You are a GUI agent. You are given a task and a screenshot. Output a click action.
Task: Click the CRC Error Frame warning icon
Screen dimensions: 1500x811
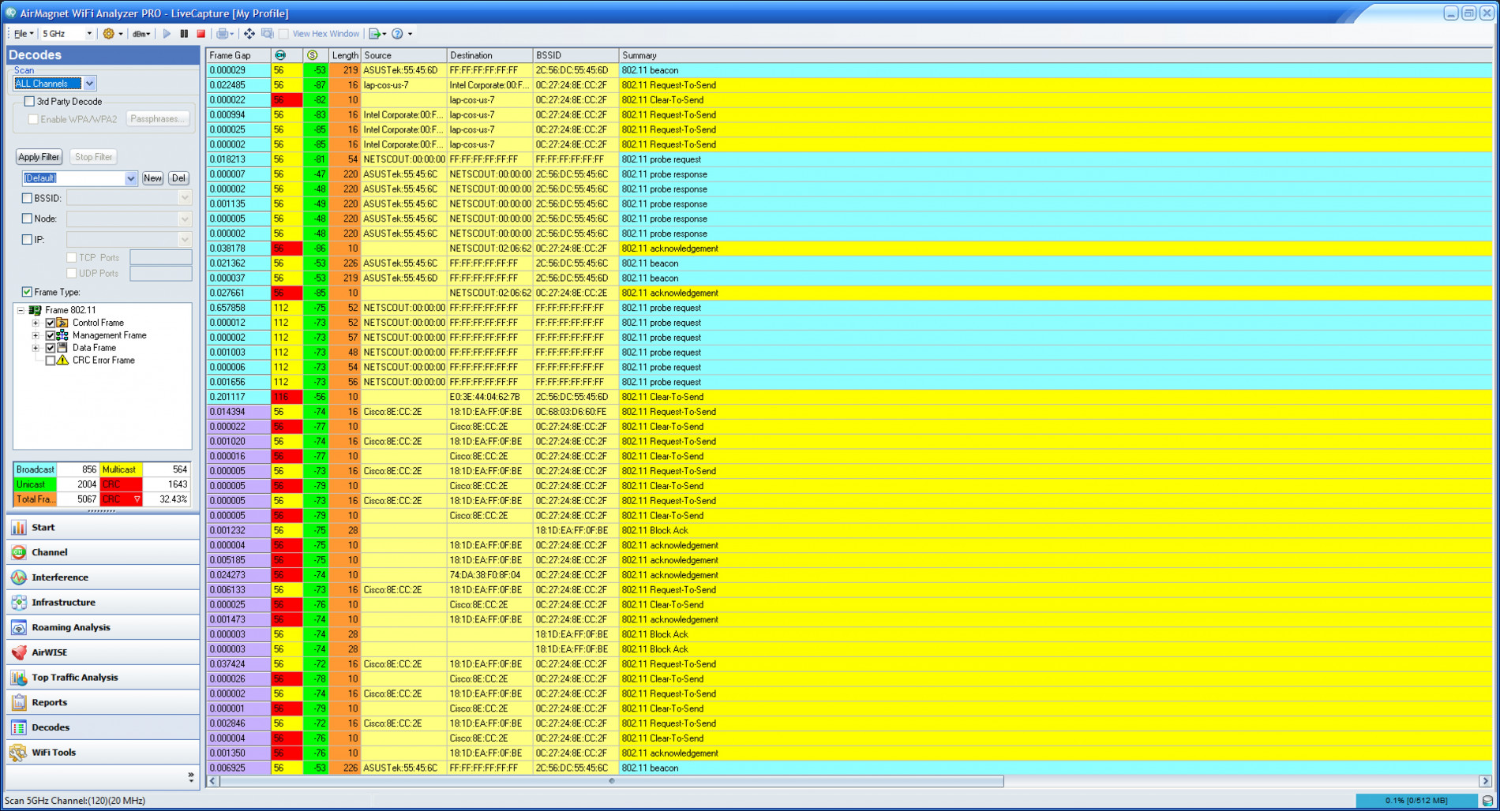click(62, 361)
